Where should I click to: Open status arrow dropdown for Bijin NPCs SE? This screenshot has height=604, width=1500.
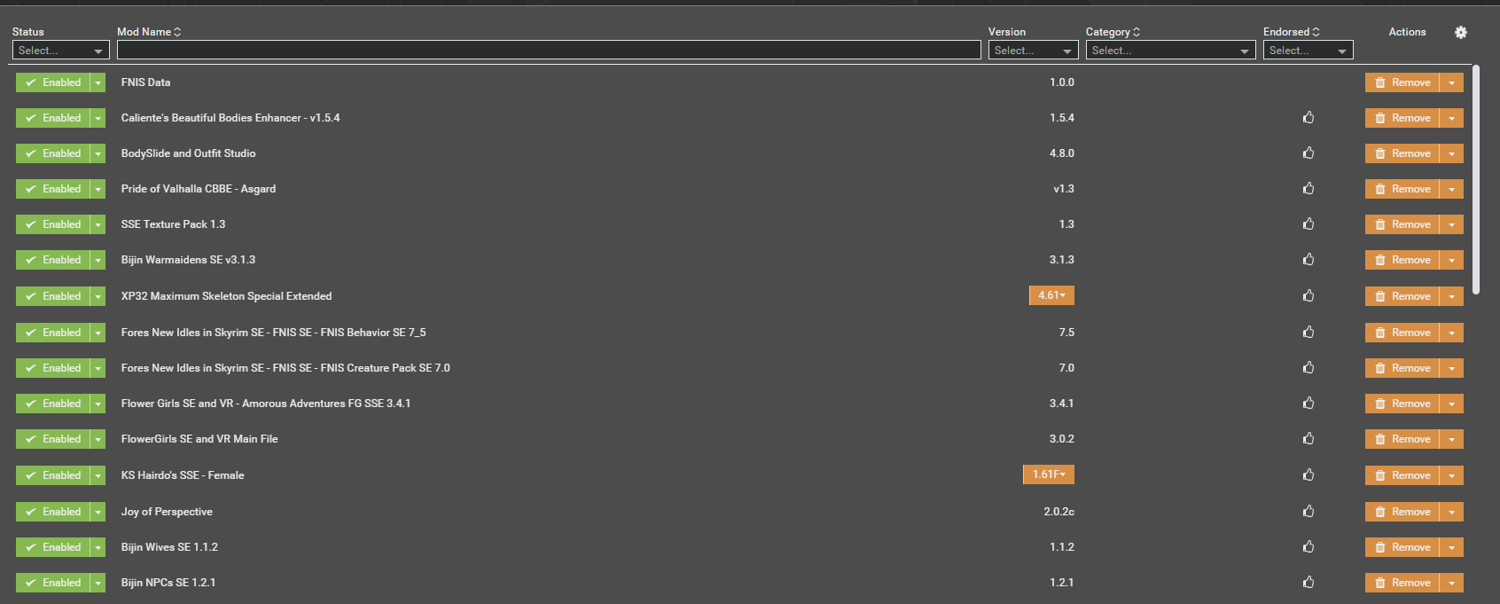(x=98, y=583)
